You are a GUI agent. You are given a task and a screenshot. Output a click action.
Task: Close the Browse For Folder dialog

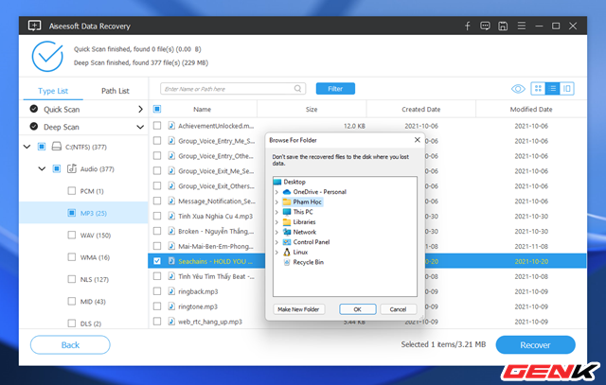417,140
